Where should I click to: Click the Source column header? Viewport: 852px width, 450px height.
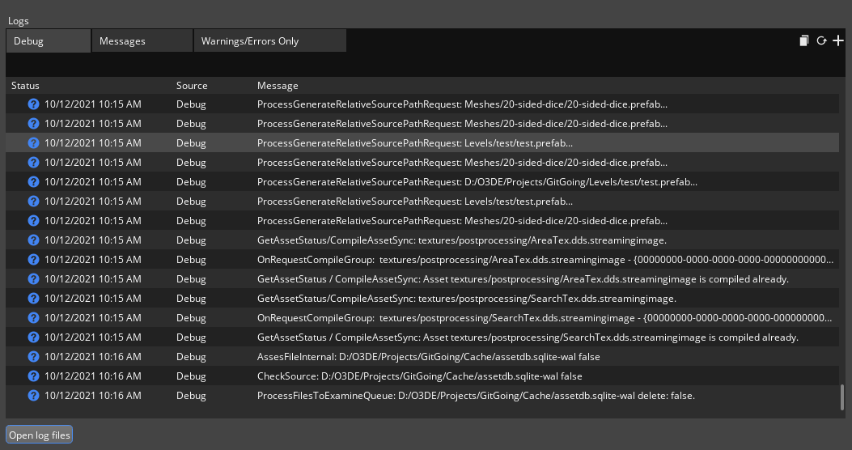192,86
